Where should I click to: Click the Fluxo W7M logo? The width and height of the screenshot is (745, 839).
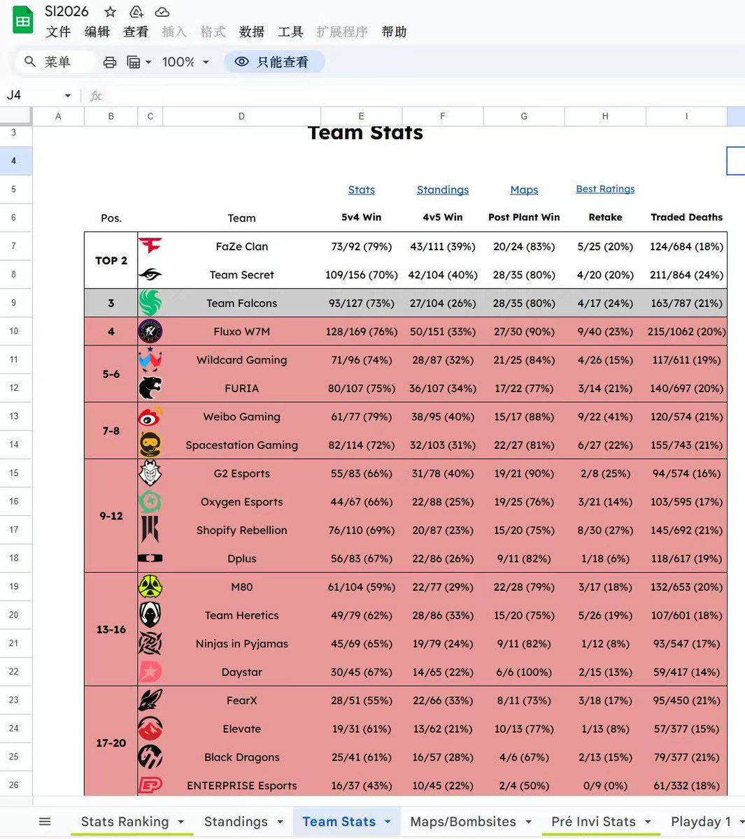pyautogui.click(x=150, y=331)
